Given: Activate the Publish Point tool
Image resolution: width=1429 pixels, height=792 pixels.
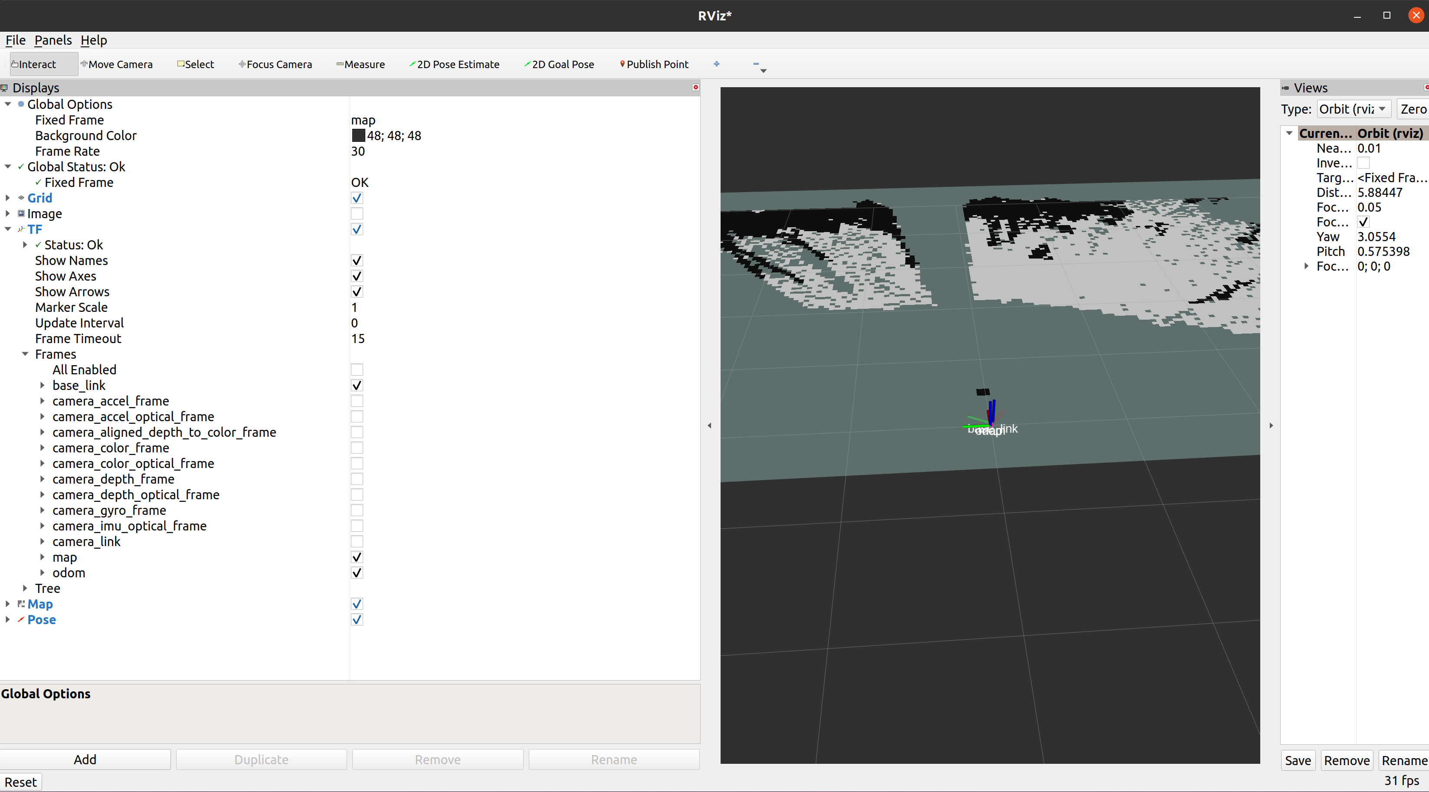Looking at the screenshot, I should 654,64.
